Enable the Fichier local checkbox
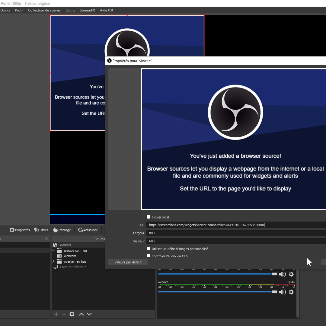The width and height of the screenshot is (326, 326). (x=148, y=217)
